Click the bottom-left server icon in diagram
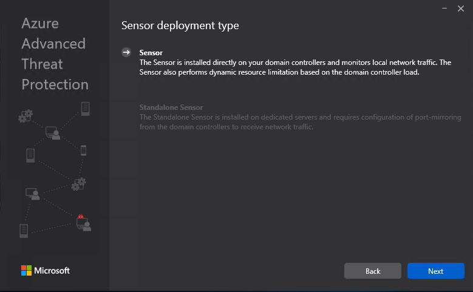 pos(24,230)
